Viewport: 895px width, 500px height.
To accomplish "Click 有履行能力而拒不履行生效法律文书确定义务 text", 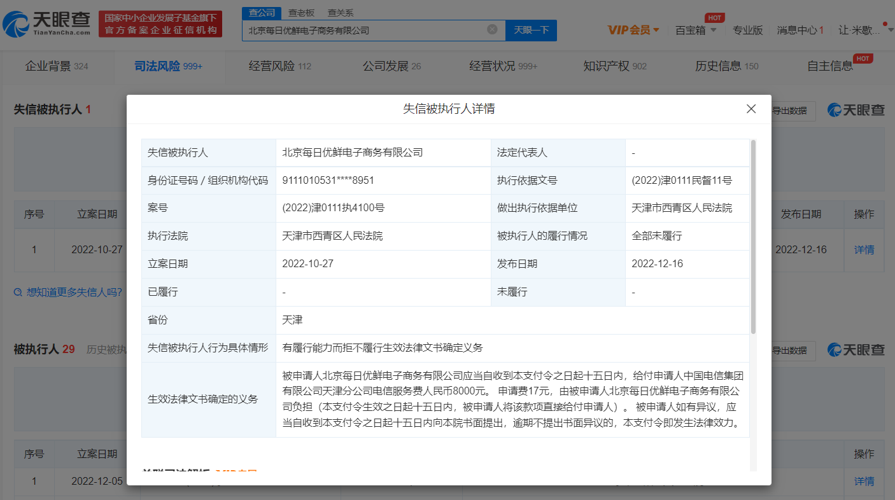I will coord(383,348).
